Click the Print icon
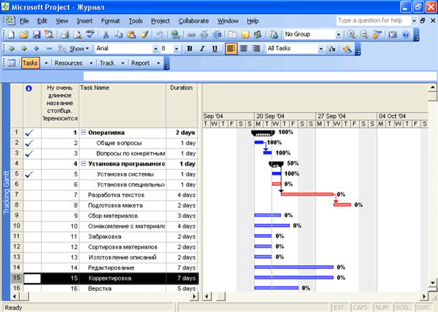Image resolution: width=438 pixels, height=312 pixels. [x=65, y=34]
